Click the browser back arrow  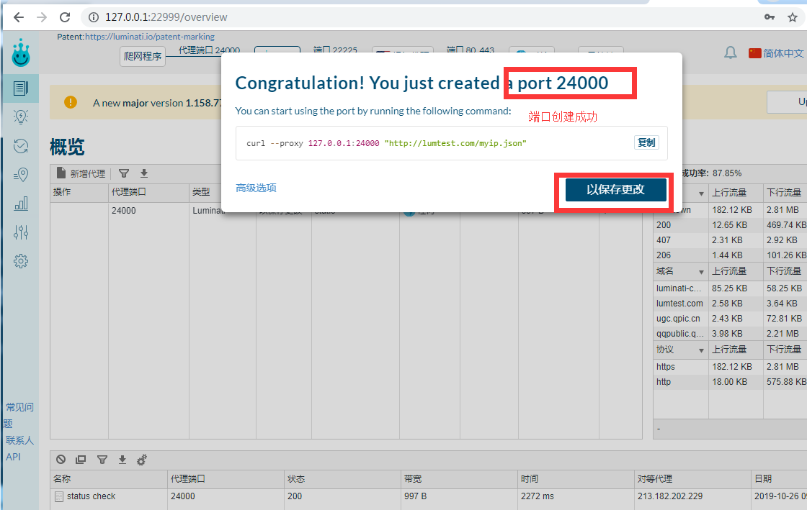(19, 17)
